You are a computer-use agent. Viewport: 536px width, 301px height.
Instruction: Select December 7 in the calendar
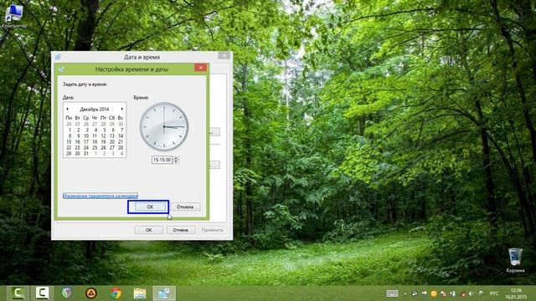121,130
